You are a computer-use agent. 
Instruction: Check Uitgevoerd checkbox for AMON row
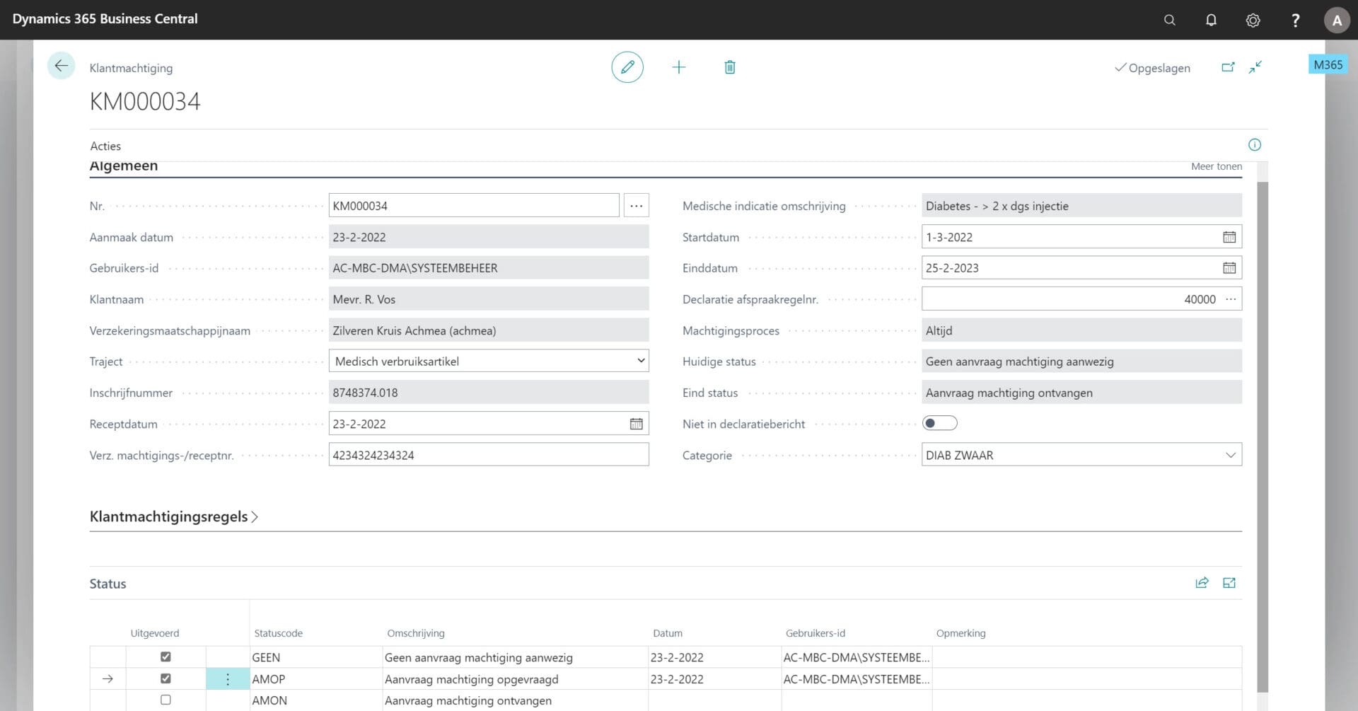[166, 700]
